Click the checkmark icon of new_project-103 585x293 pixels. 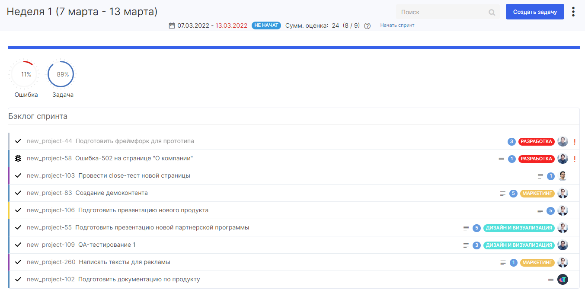pyautogui.click(x=18, y=175)
